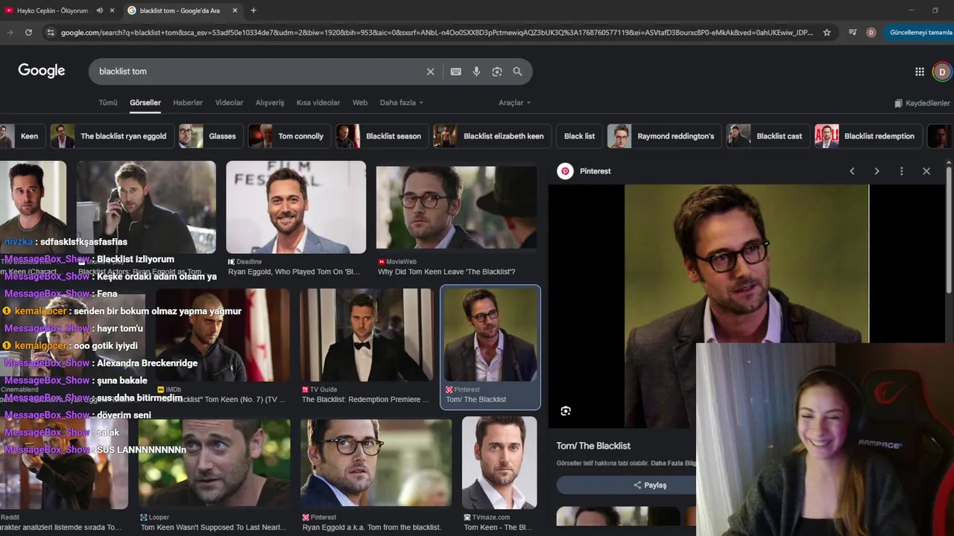This screenshot has height=536, width=954.
Task: Go to Google homepage via logo
Action: (x=42, y=71)
